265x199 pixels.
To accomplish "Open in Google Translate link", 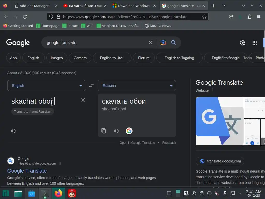I will coord(137,143).
